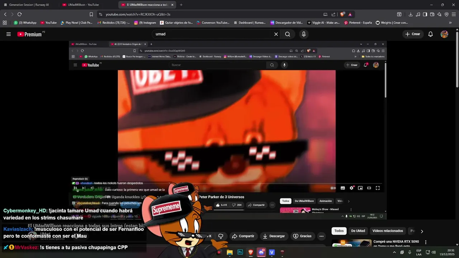Click the ESP LAA language indicator
The width and height of the screenshot is (459, 258).
(x=419, y=252)
